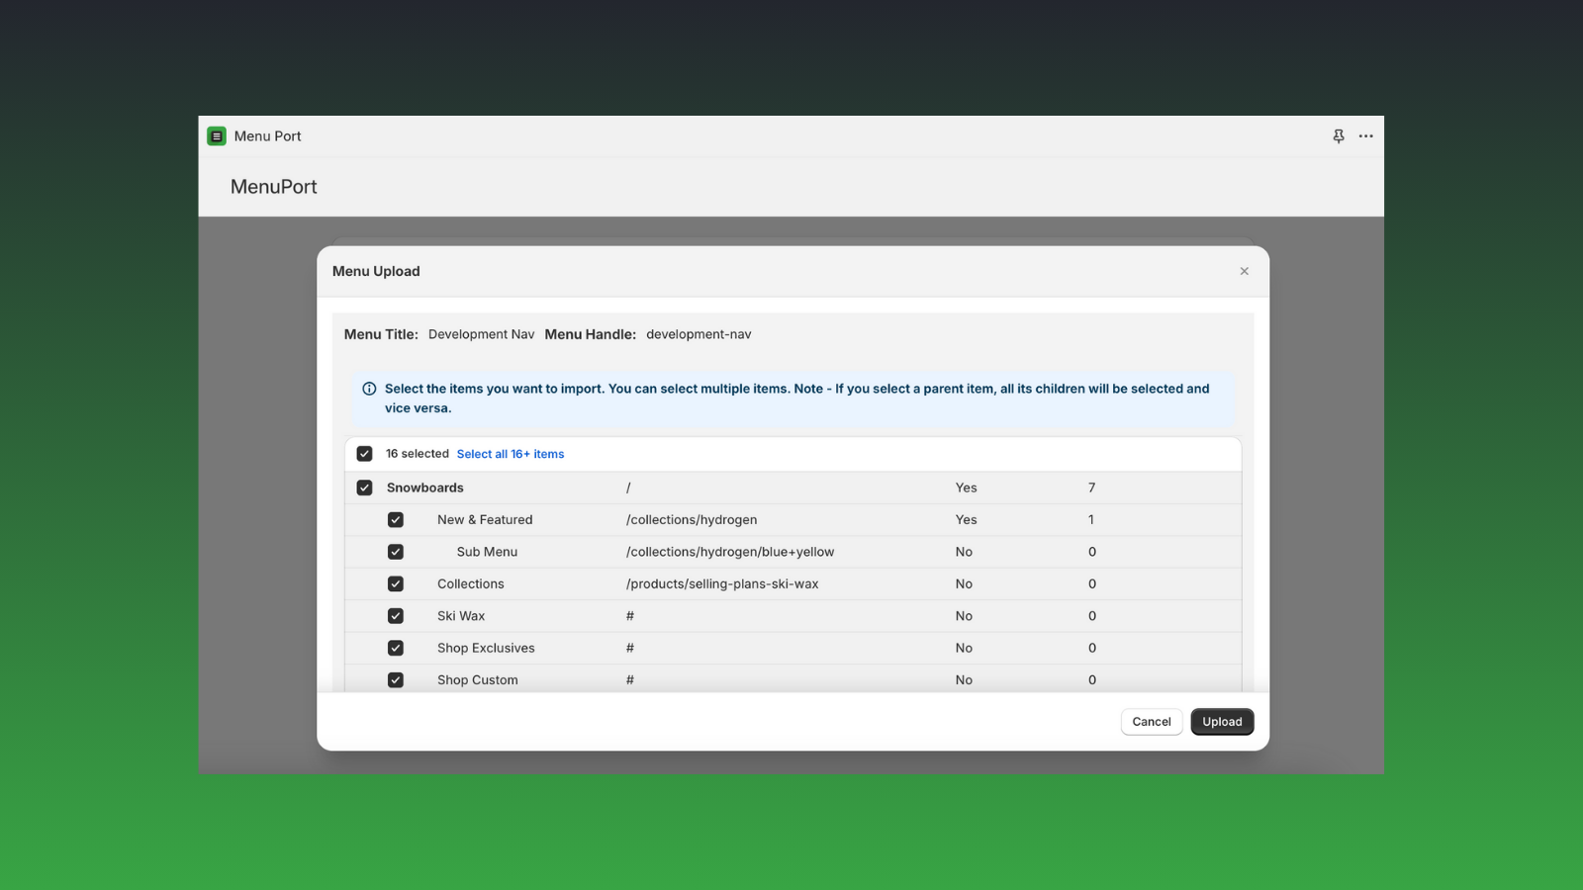Image resolution: width=1583 pixels, height=890 pixels.
Task: Pin the Menu Port app
Action: point(1339,136)
